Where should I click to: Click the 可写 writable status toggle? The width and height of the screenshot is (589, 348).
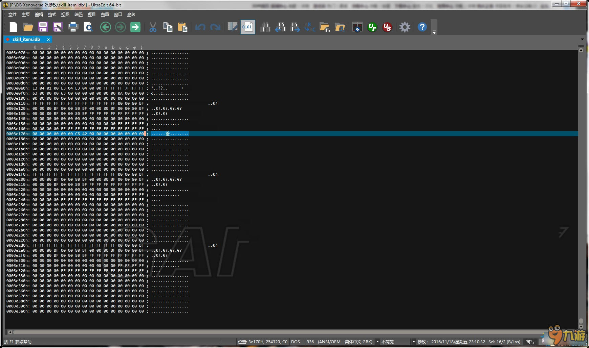[530, 342]
